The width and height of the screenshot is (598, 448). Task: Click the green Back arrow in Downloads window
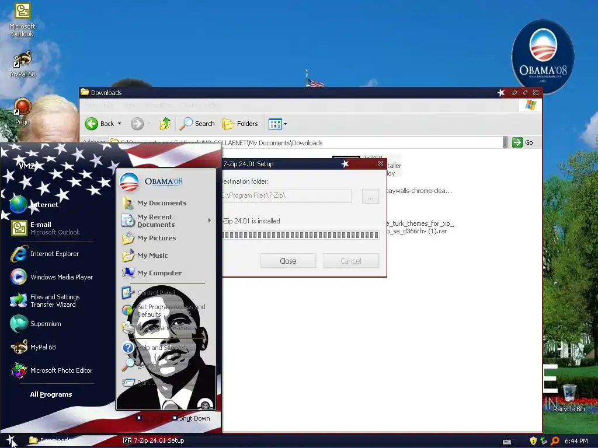click(x=92, y=124)
